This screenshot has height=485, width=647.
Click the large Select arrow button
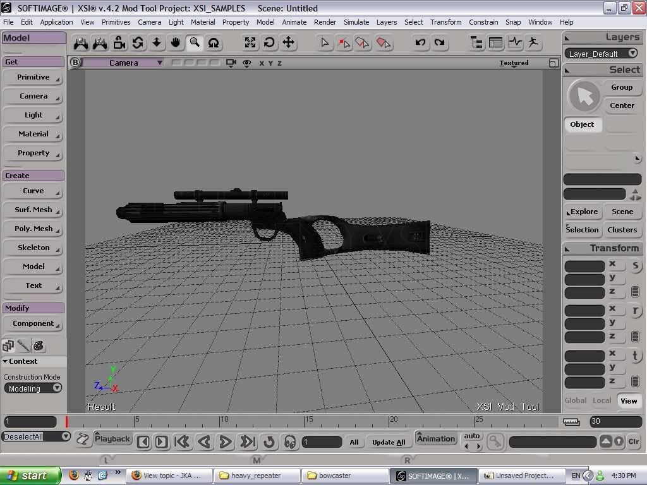[x=584, y=97]
